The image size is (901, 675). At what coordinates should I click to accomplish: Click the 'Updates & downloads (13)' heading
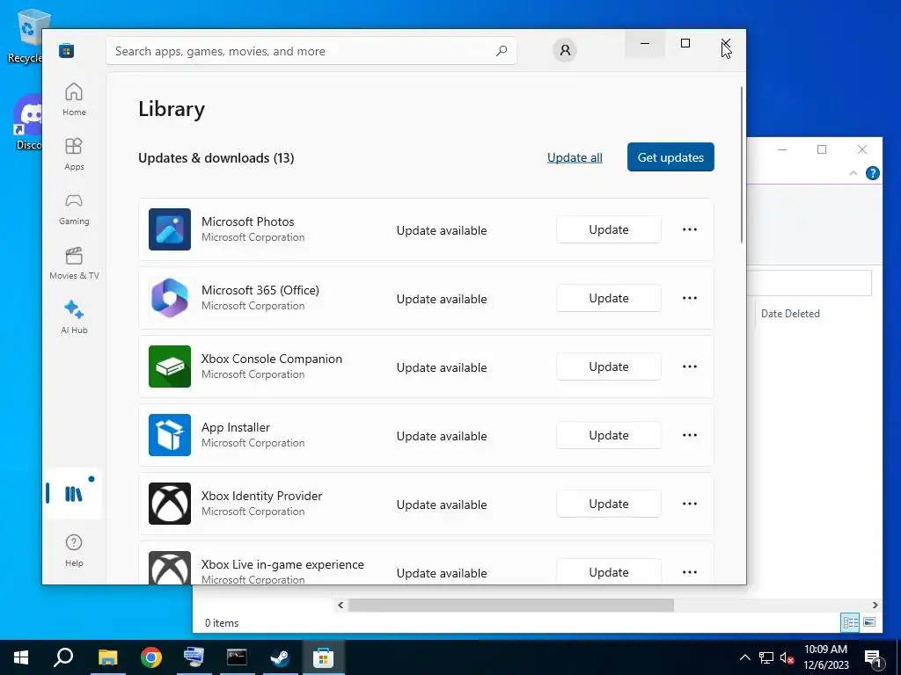216,158
